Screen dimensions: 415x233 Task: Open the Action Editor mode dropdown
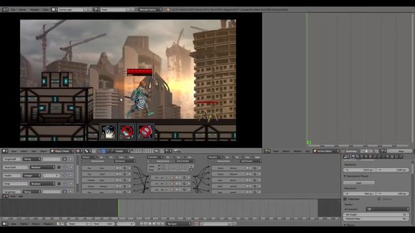click(x=326, y=151)
